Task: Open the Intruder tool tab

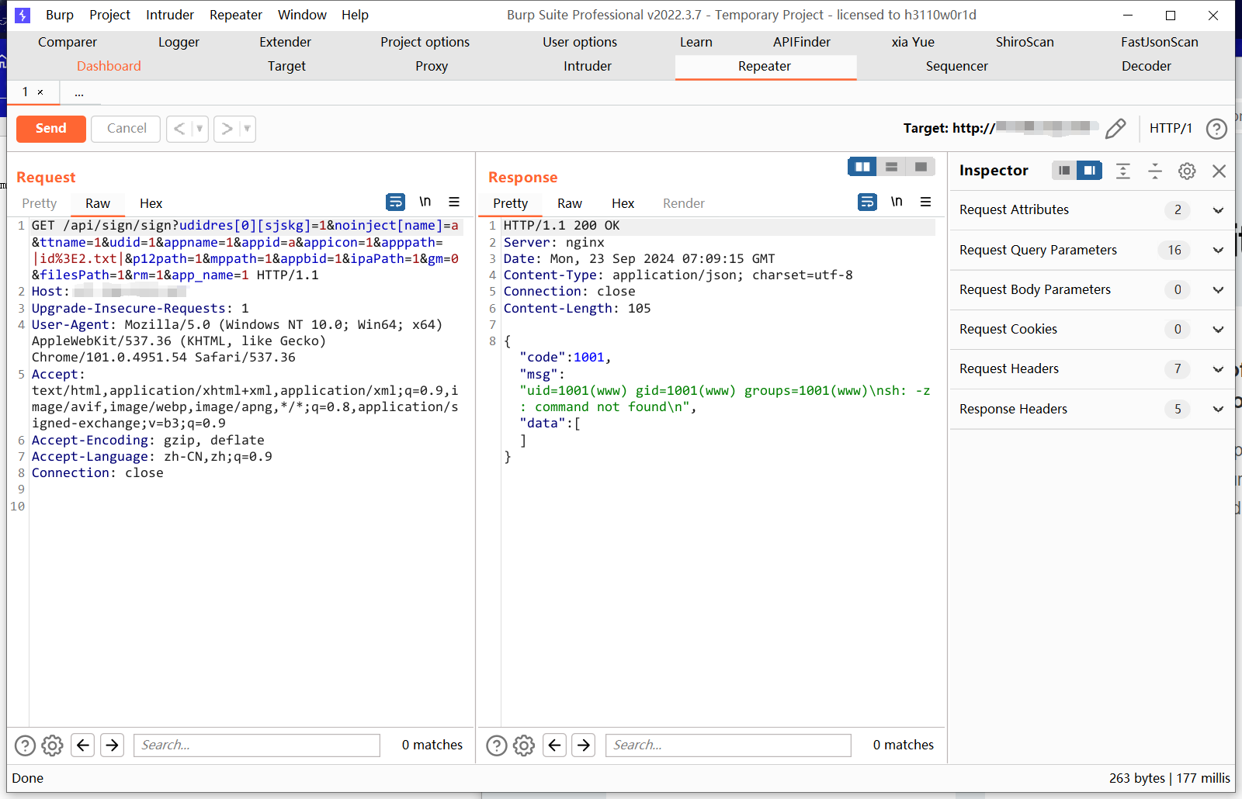Action: point(588,67)
